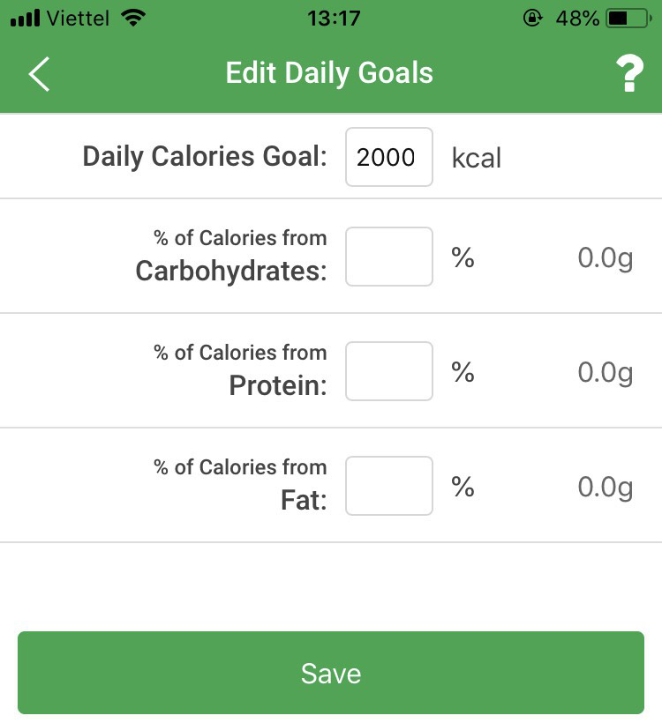Tap the Wi-Fi icon in status bar
This screenshot has height=723, width=662.
[133, 18]
